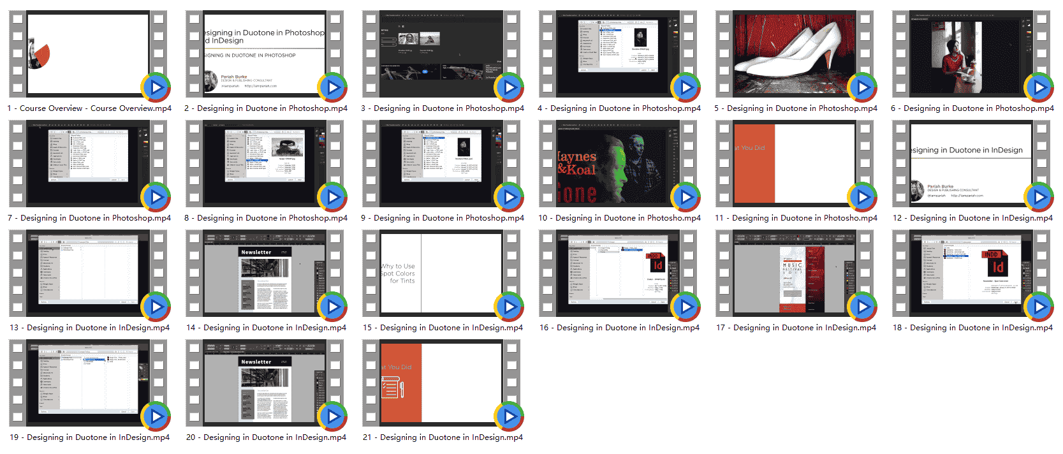Viewport: 1063px width, 454px height.
Task: Select the thumbnail of InDesign video 19
Action: tap(88, 383)
